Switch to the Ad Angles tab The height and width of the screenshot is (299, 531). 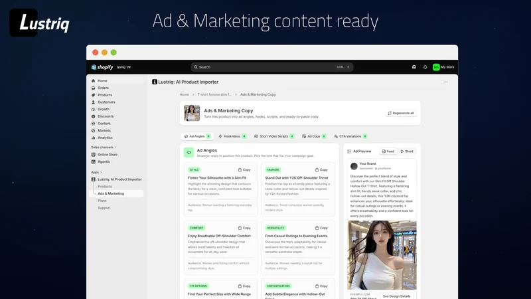[x=196, y=136]
